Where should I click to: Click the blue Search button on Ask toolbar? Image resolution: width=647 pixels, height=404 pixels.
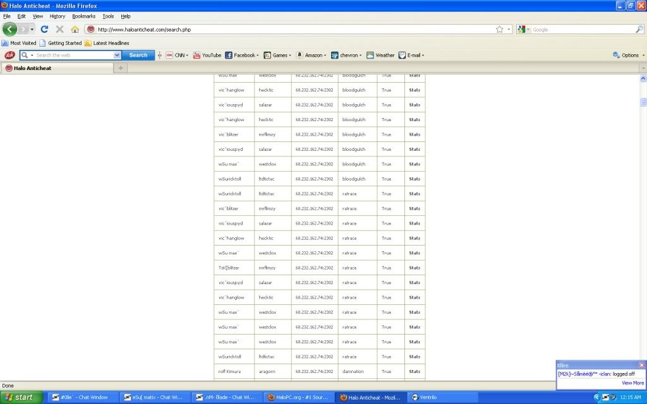click(x=138, y=55)
